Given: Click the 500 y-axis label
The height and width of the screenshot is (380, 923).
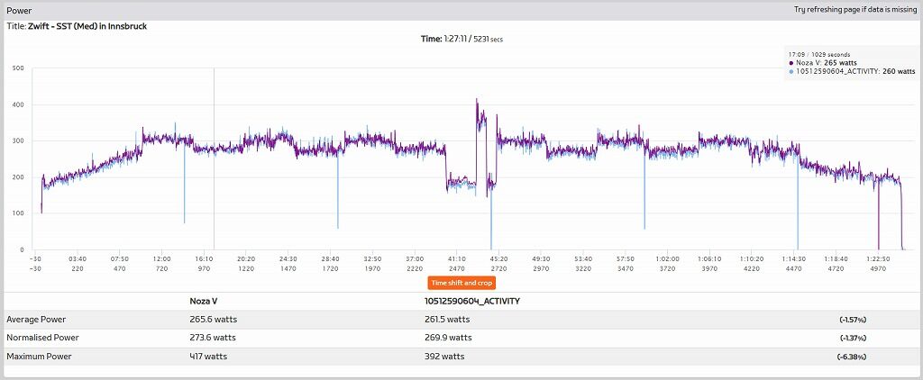Looking at the screenshot, I should tap(18, 68).
